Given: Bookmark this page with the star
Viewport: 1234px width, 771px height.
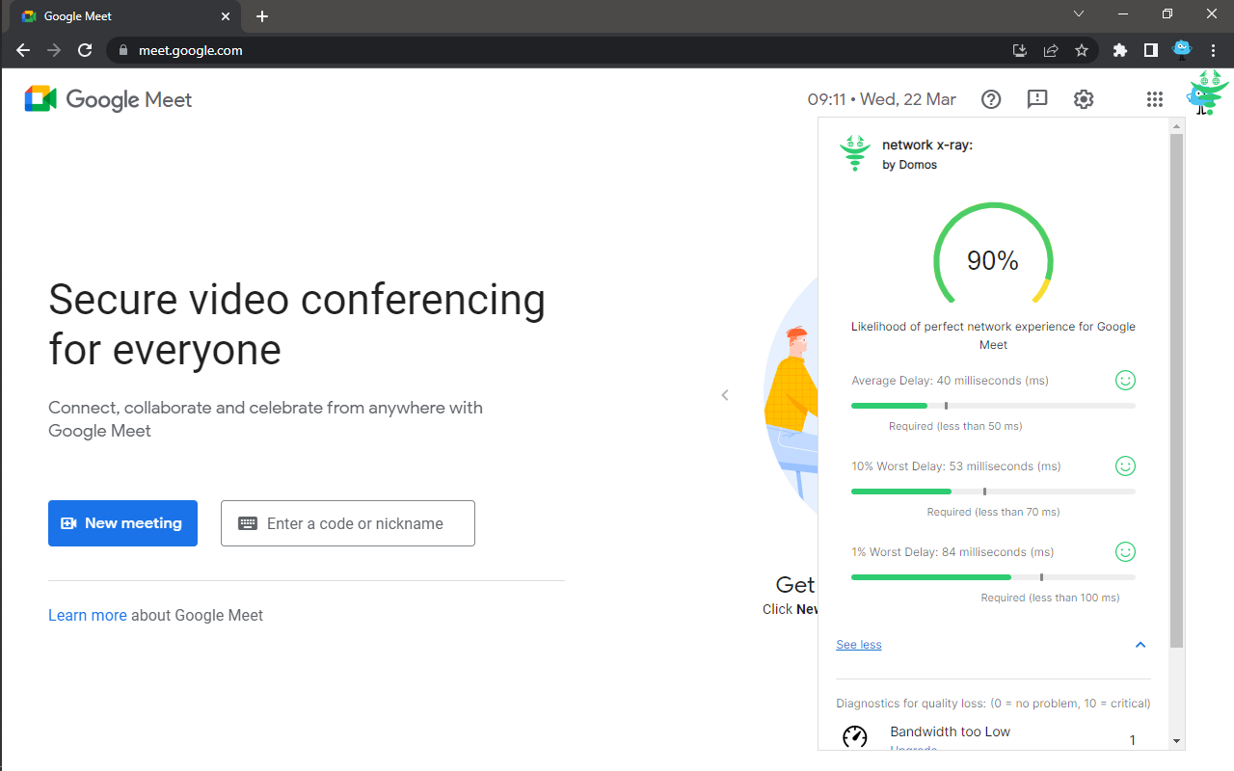Looking at the screenshot, I should pos(1082,50).
